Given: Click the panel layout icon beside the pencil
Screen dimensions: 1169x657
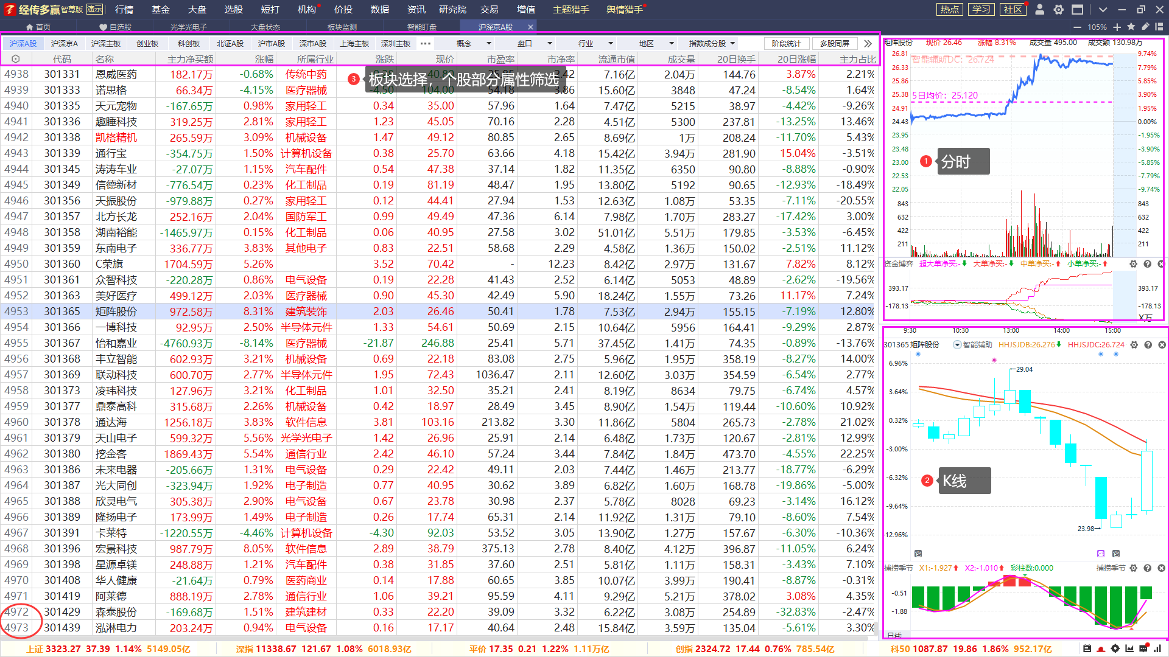Looking at the screenshot, I should pos(1159,27).
